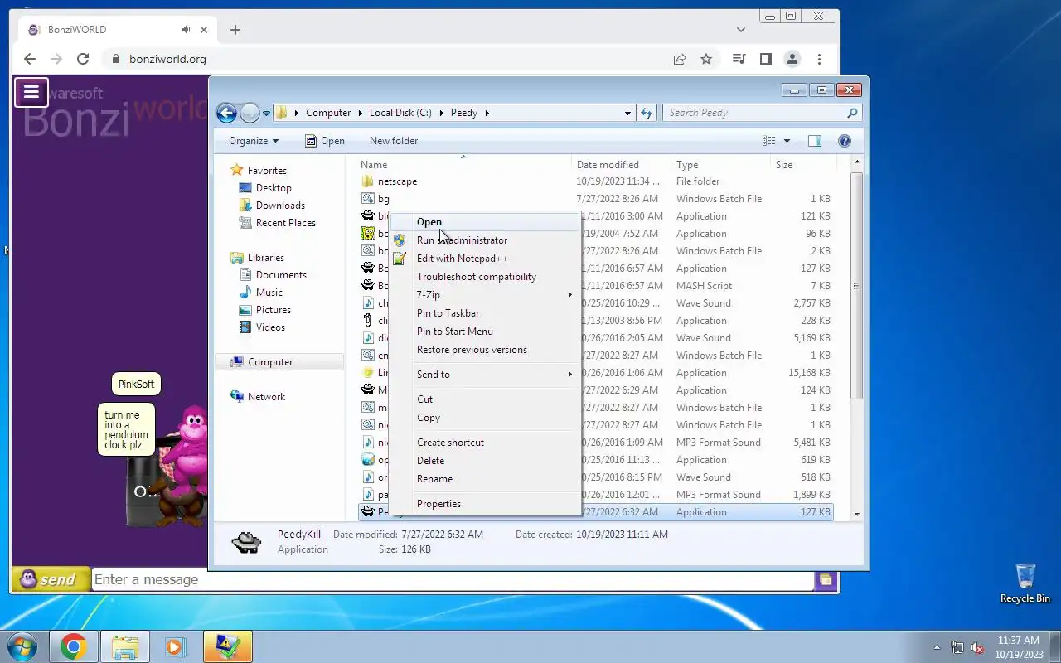Click the volume icon in system tray
This screenshot has width=1061, height=663.
977,647
